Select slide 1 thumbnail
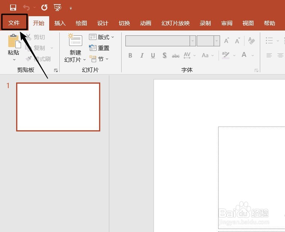The image size is (285, 232). coord(58,107)
